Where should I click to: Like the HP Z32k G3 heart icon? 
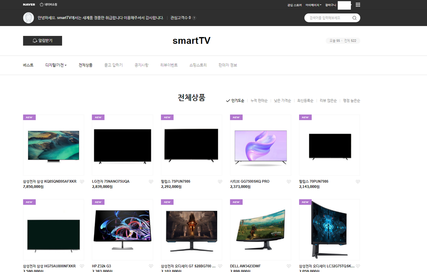151,266
